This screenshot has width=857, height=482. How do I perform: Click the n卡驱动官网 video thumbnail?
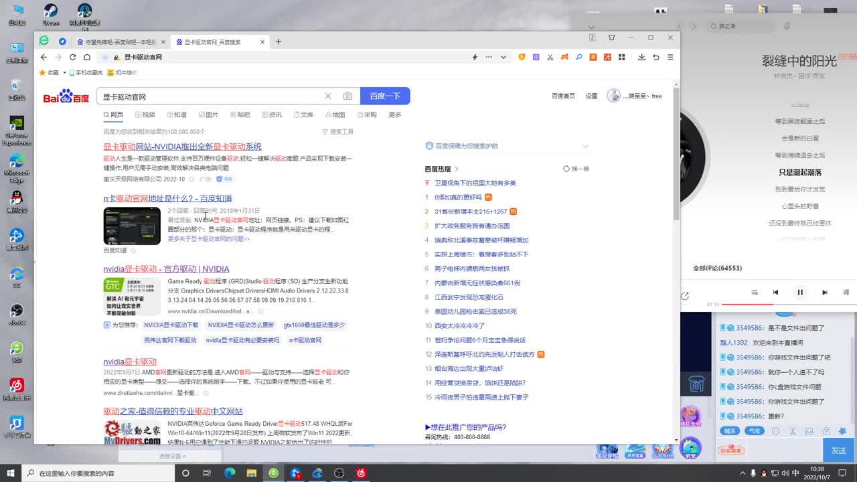(132, 226)
